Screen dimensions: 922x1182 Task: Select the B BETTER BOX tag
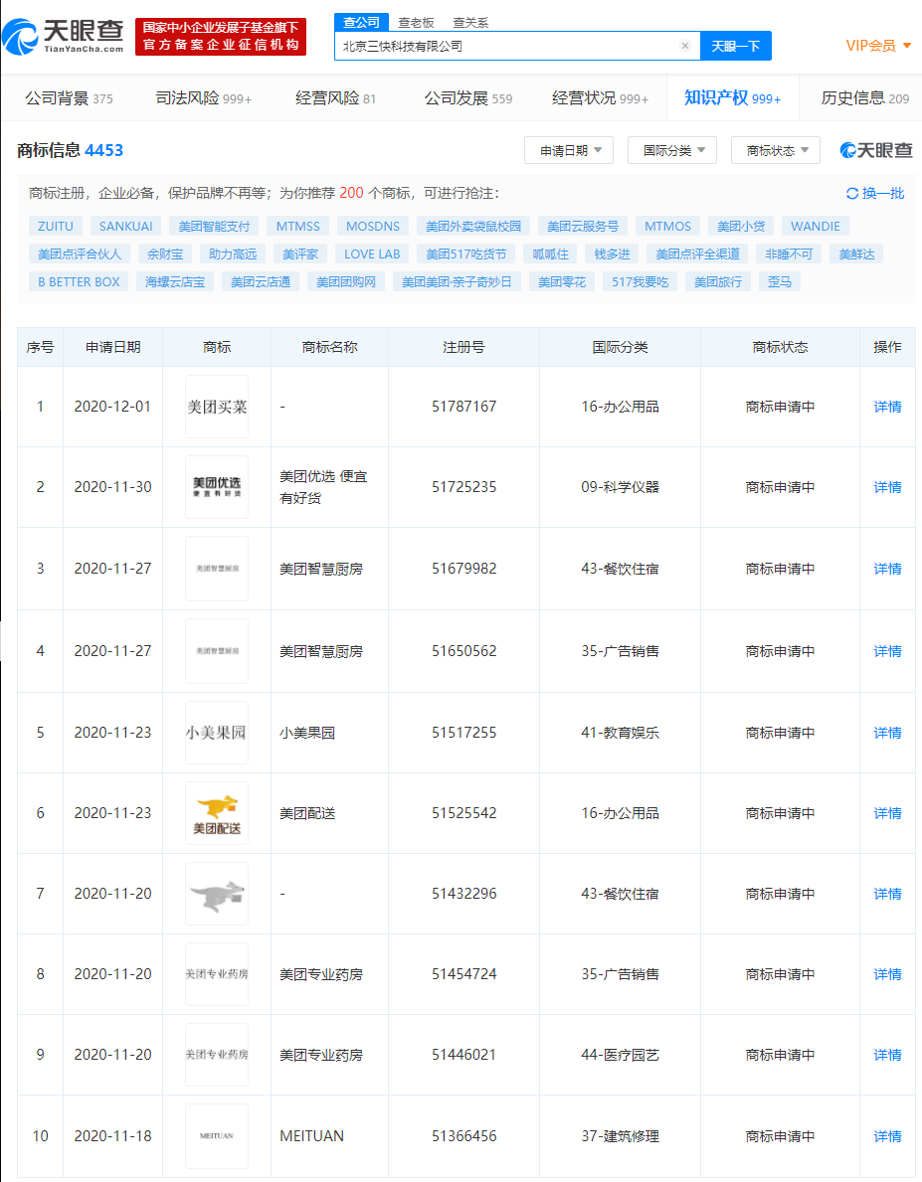click(x=79, y=282)
